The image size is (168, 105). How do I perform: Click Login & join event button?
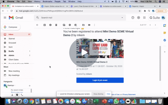[100, 80]
